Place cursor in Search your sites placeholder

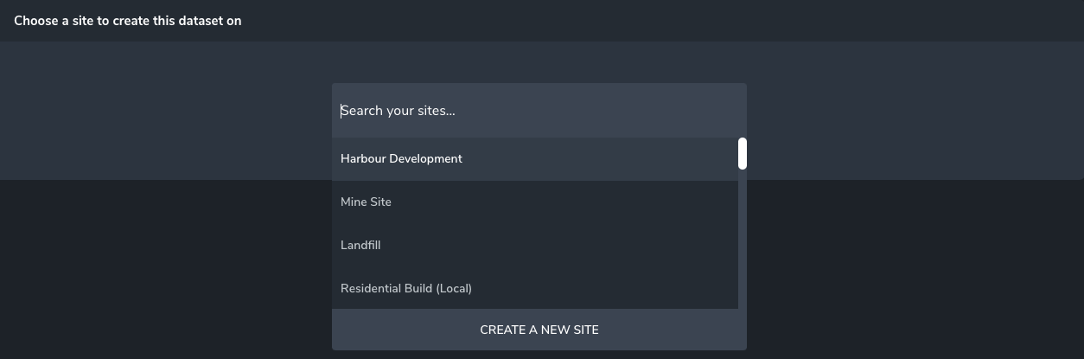coord(399,111)
